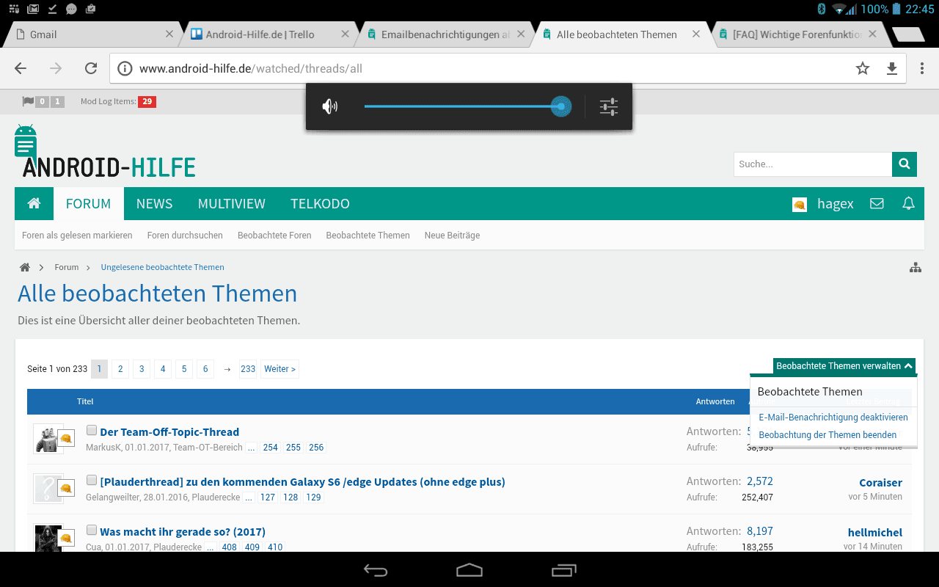Check the box for Der Team-Off-Topic-Thread

[92, 431]
